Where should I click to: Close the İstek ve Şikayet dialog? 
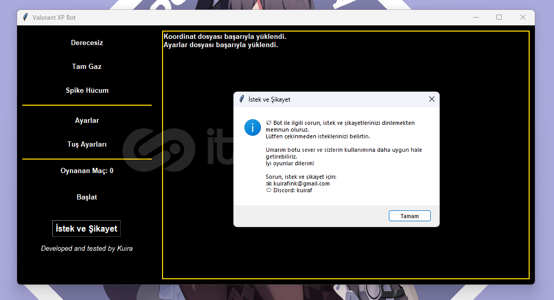tap(431, 99)
